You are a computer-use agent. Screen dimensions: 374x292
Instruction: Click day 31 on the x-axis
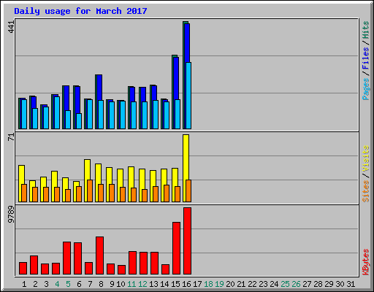351,284
